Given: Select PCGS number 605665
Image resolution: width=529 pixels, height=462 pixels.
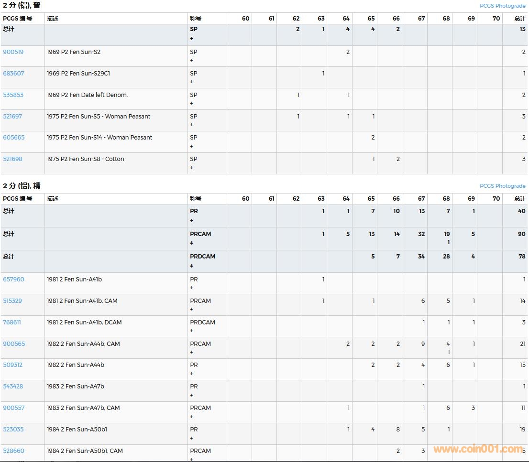Looking at the screenshot, I should coord(13,138).
